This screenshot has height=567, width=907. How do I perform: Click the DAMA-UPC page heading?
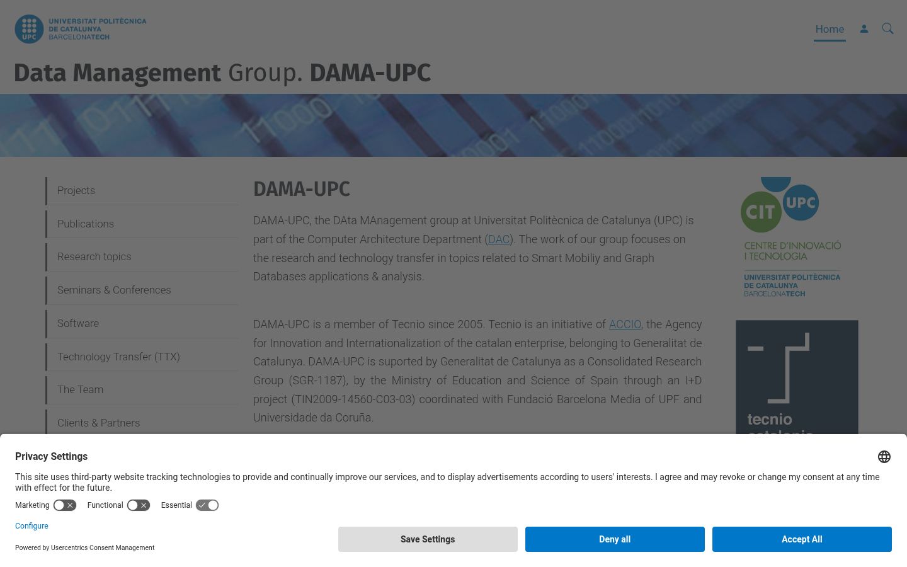pyautogui.click(x=302, y=189)
